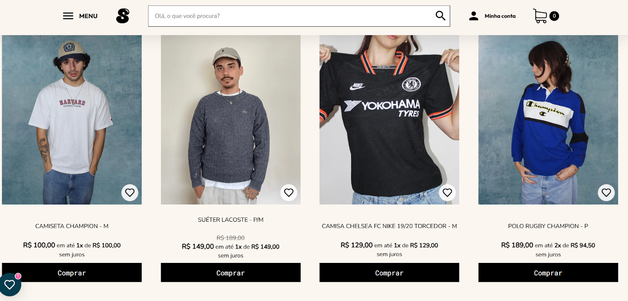Favorite the Suéter Lacoste with heart

289,193
